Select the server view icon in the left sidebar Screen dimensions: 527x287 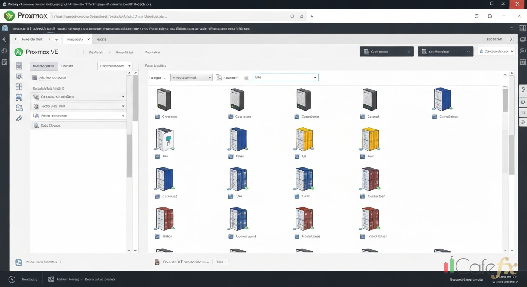[x=19, y=66]
